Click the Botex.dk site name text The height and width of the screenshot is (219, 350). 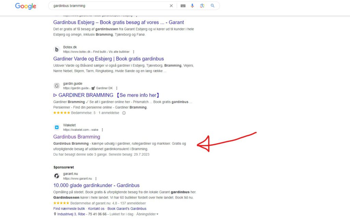pyautogui.click(x=70, y=47)
